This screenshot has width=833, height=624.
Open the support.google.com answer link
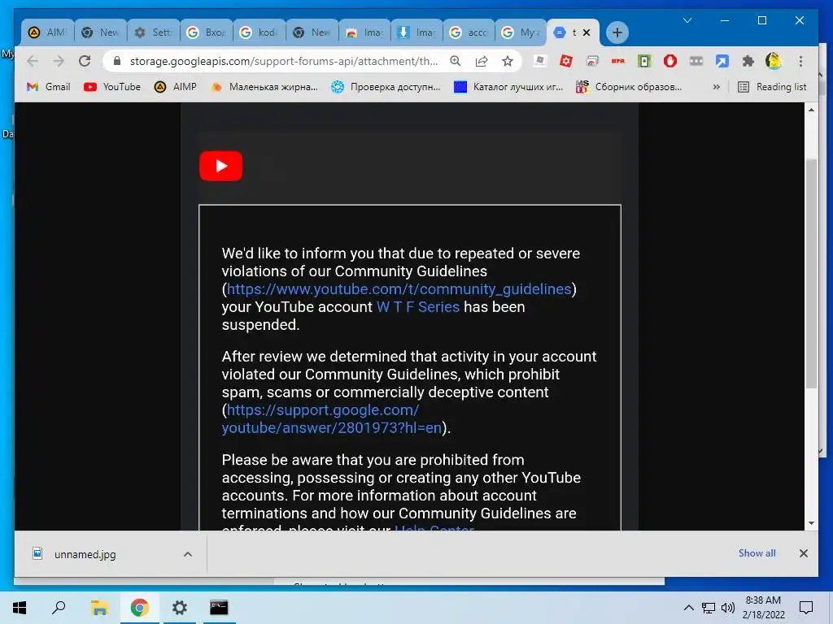[332, 418]
